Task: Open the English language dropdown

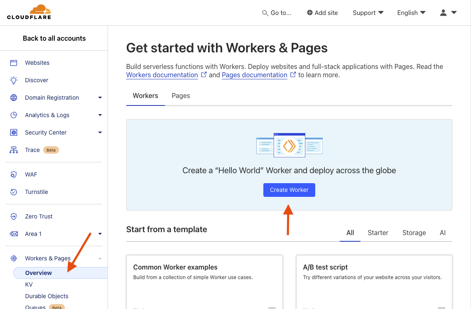Action: pos(411,12)
